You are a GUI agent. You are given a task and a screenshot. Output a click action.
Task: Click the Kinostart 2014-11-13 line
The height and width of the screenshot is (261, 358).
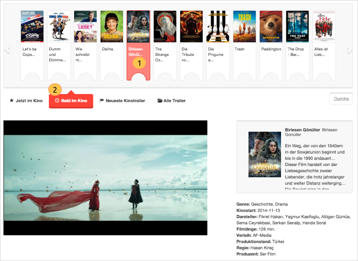click(x=258, y=210)
